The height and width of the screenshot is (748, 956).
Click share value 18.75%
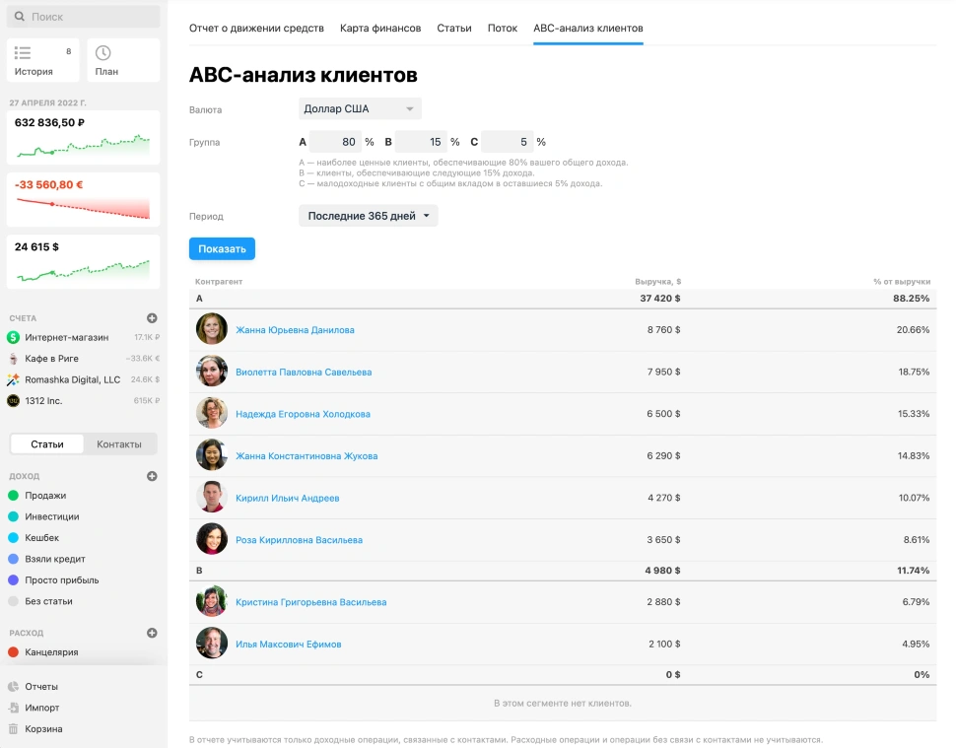[x=914, y=372]
